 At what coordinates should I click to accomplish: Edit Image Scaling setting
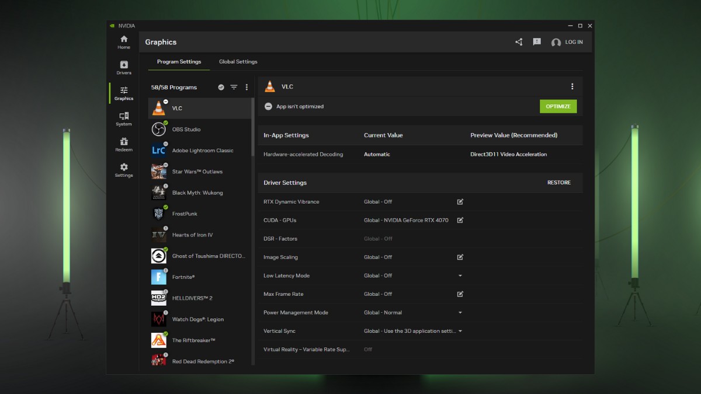(460, 257)
